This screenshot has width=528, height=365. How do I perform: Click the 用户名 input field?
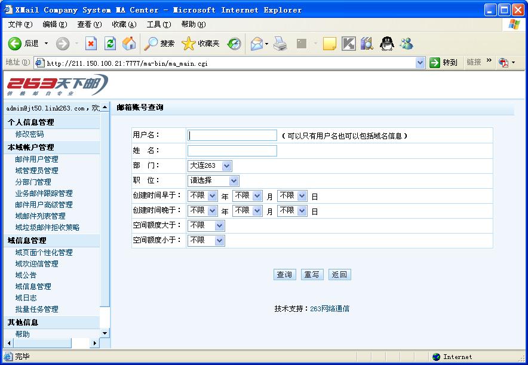coord(232,136)
